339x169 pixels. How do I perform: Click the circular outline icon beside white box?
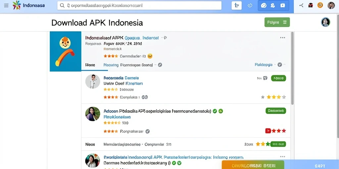[x=250, y=6]
